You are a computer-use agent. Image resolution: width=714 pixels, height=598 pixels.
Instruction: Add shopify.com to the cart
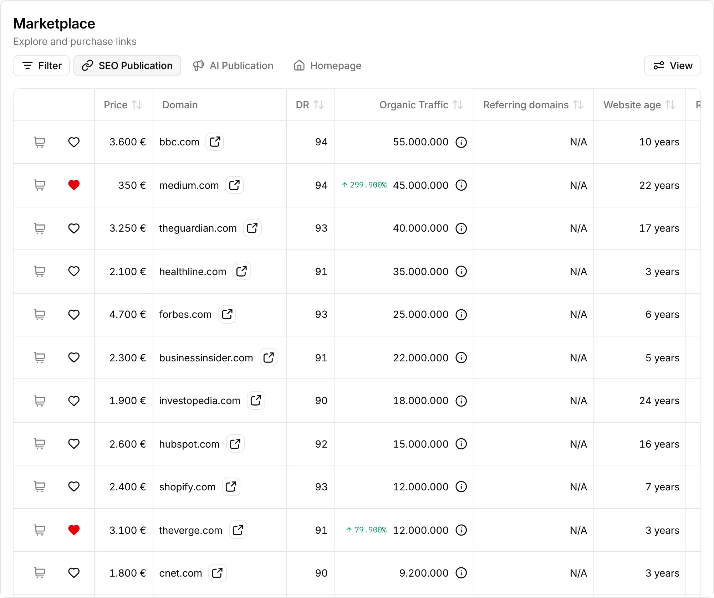click(40, 487)
